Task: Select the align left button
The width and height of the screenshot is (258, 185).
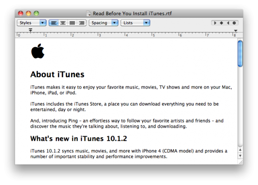Action: [x=54, y=23]
